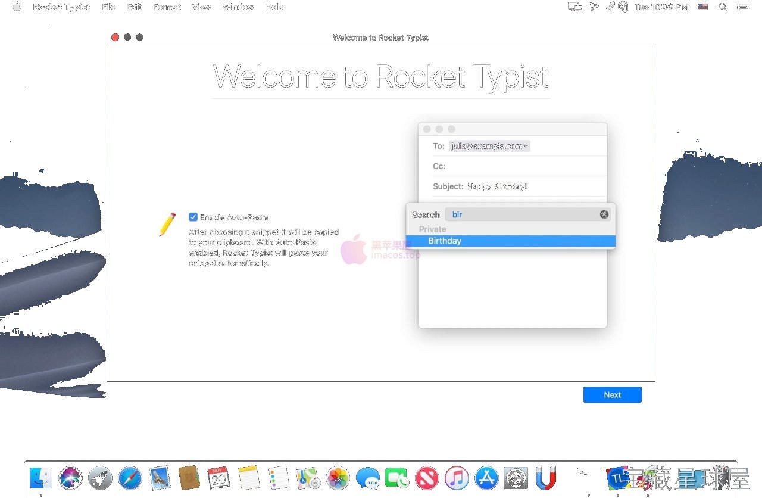Open Safari compass icon in Dock
The image size is (762, 498).
(130, 478)
